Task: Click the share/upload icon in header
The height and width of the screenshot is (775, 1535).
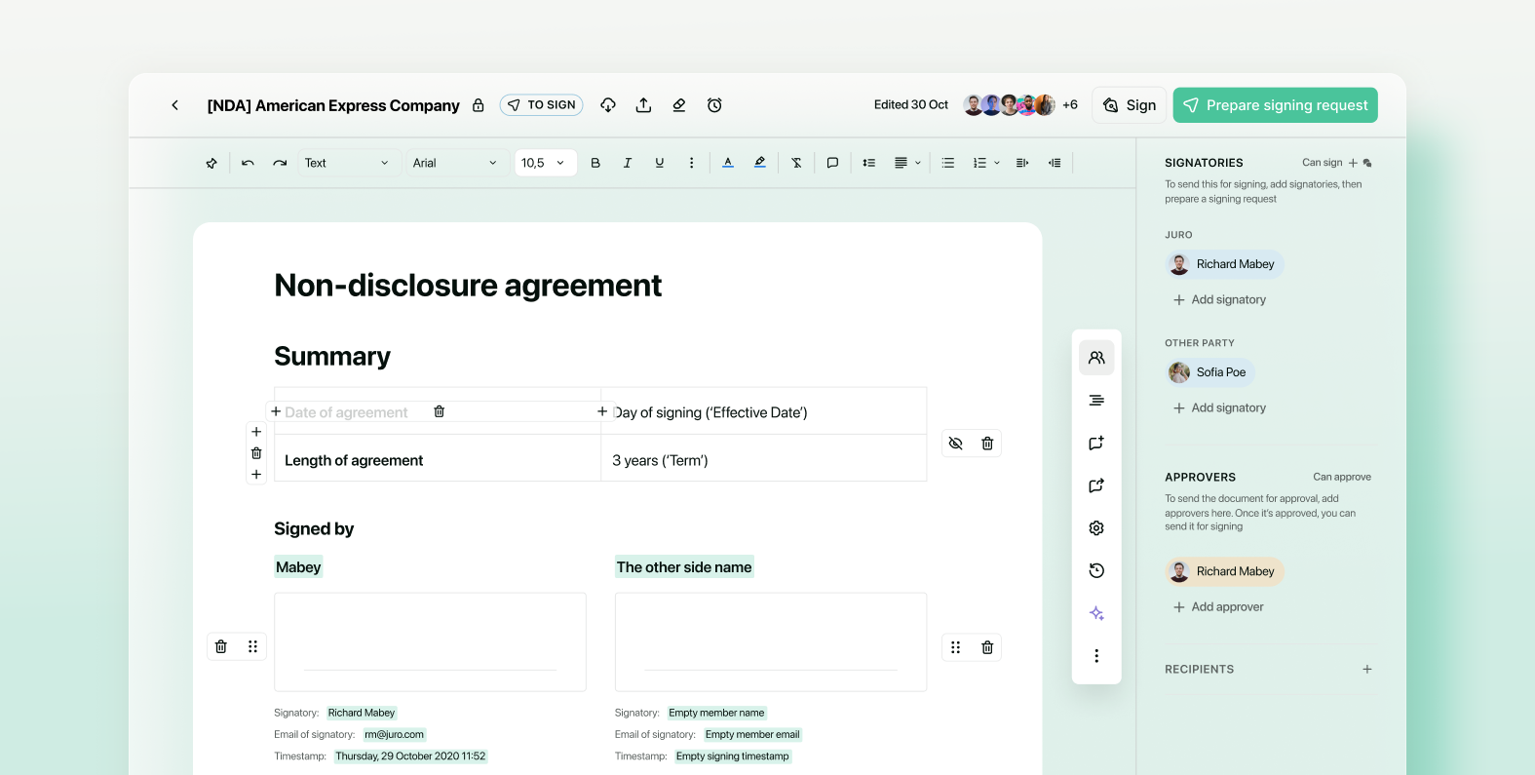Action: click(x=643, y=105)
